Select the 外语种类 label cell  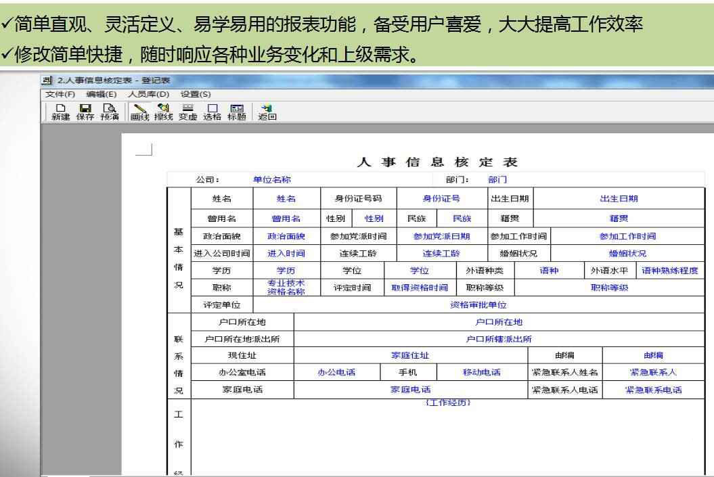click(485, 271)
